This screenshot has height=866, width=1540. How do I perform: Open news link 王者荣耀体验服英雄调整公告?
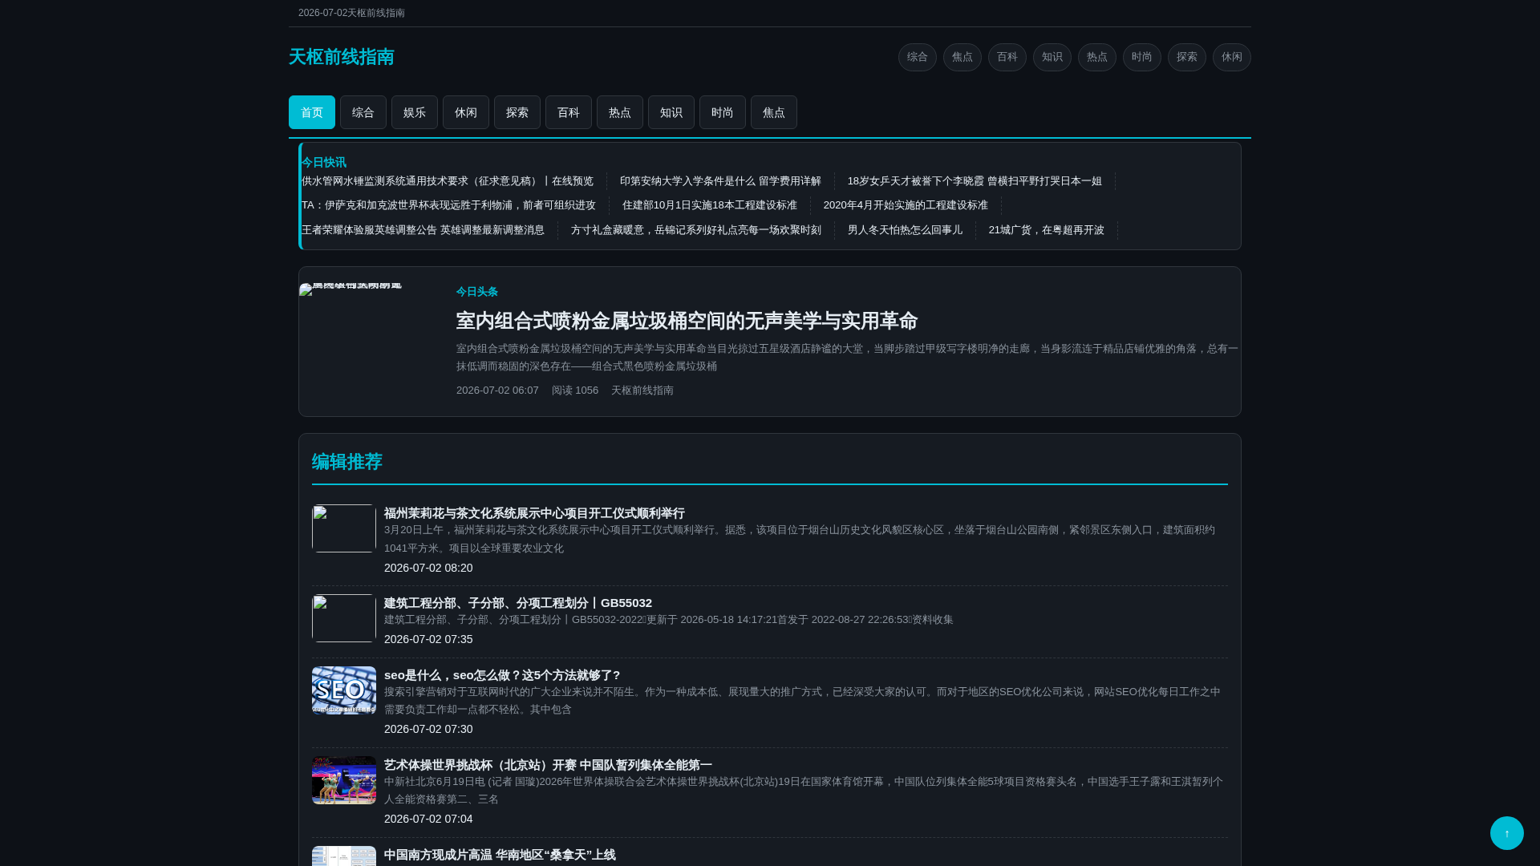tap(423, 230)
